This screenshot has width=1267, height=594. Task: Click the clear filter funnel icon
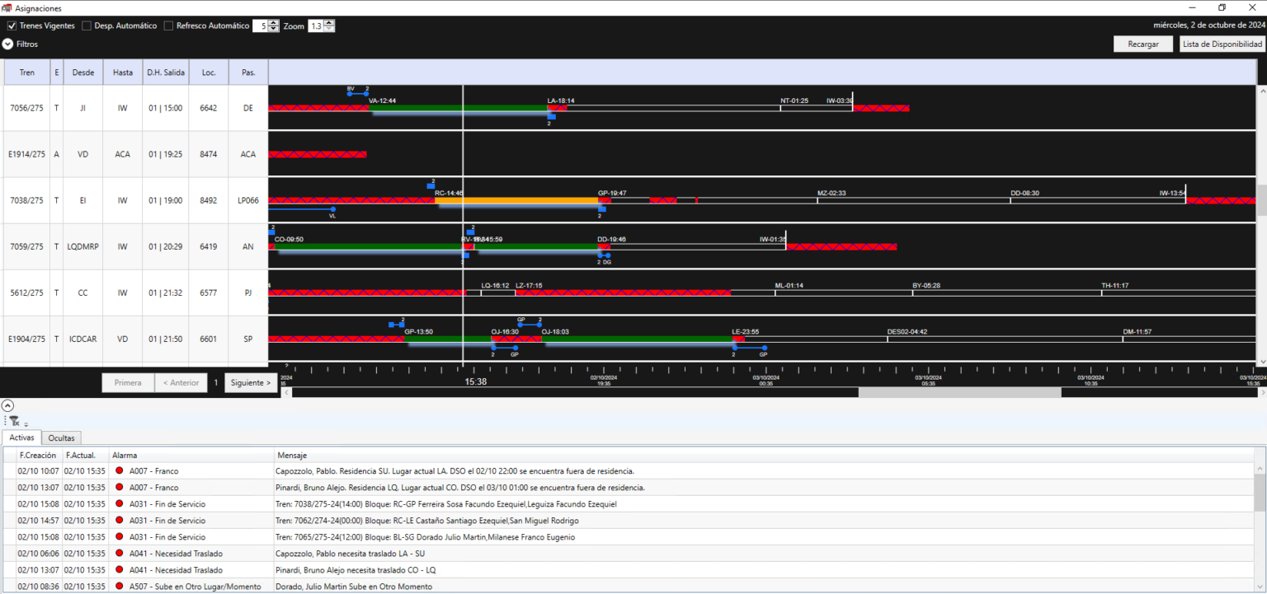click(x=13, y=421)
